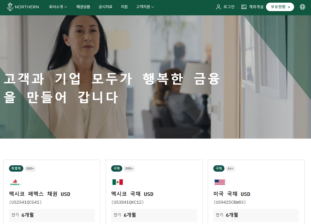Select the Mexico flag icon
Image resolution: width=311 pixels, height=224 pixels.
click(118, 182)
